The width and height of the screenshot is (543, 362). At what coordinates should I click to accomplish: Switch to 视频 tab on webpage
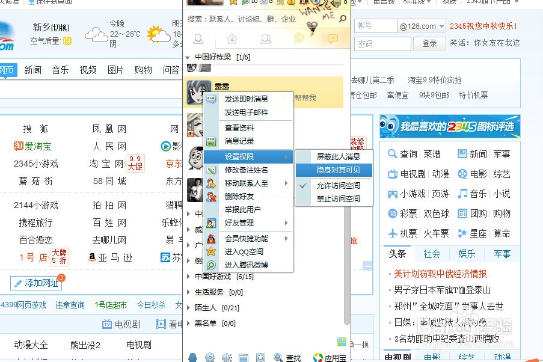(x=88, y=70)
